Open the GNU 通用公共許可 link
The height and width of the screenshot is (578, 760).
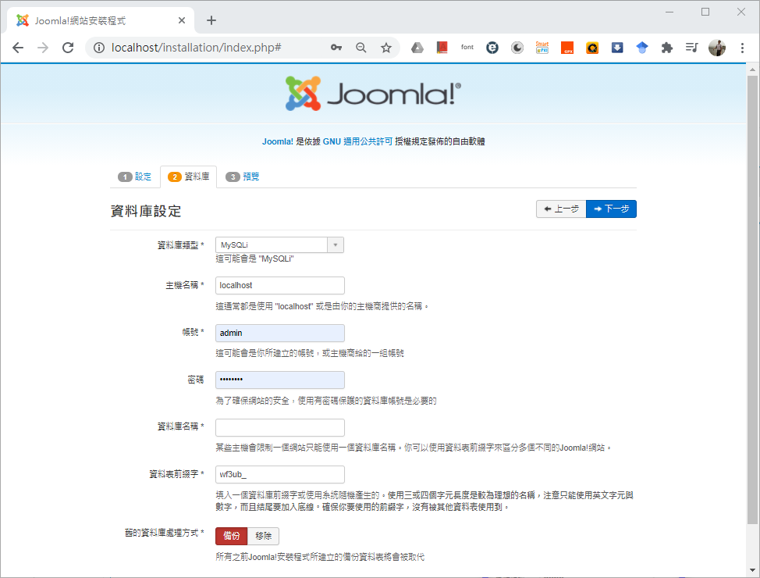pos(357,141)
